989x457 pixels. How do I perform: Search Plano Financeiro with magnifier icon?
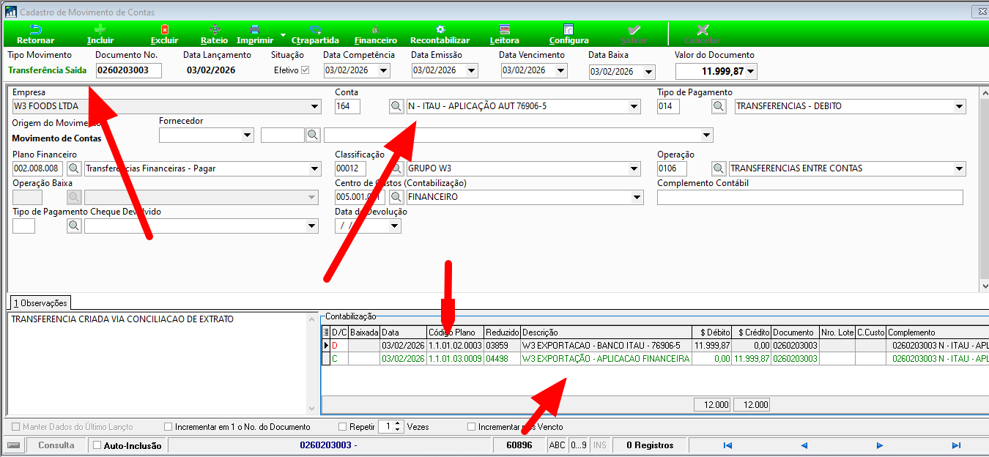[74, 168]
